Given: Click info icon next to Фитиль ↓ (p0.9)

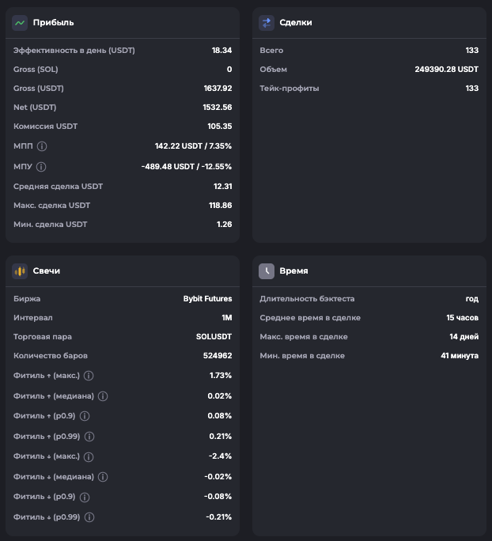Looking at the screenshot, I should tap(85, 497).
